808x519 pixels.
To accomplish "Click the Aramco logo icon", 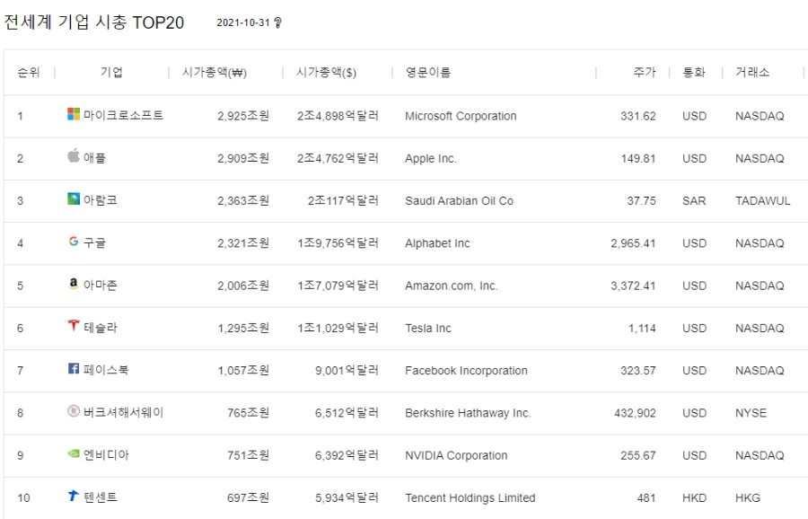I will [x=74, y=198].
